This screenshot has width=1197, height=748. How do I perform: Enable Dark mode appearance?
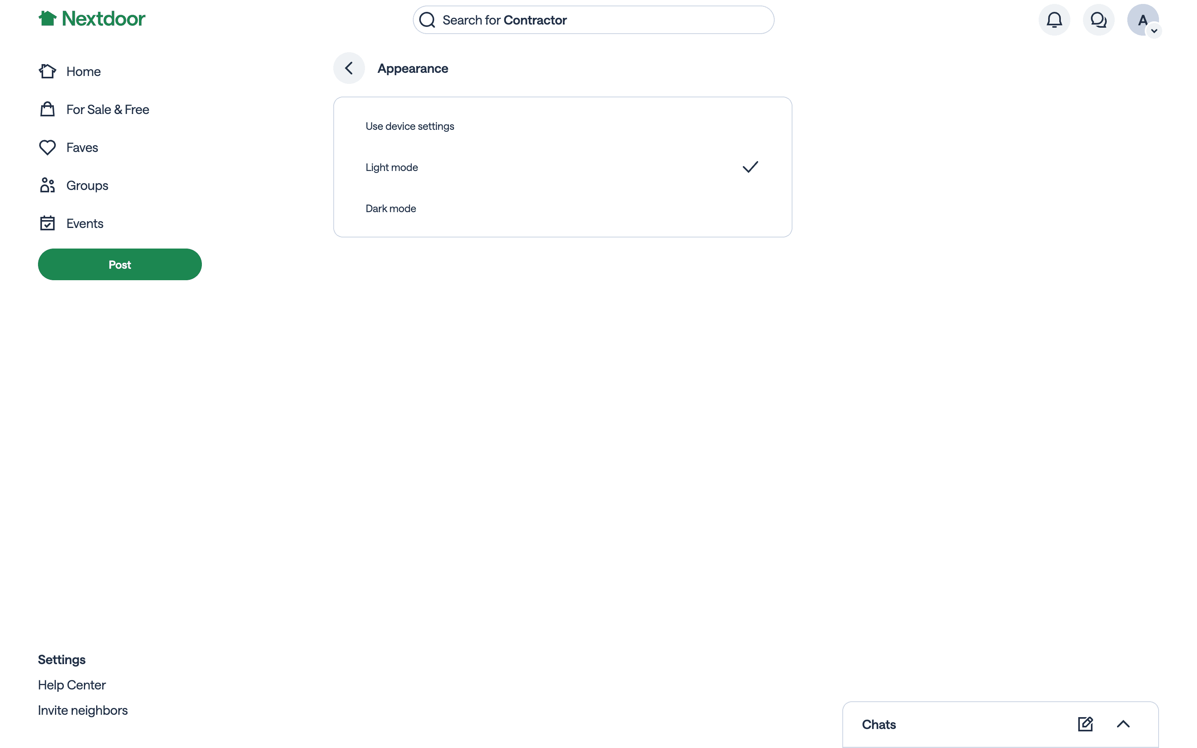(x=391, y=209)
